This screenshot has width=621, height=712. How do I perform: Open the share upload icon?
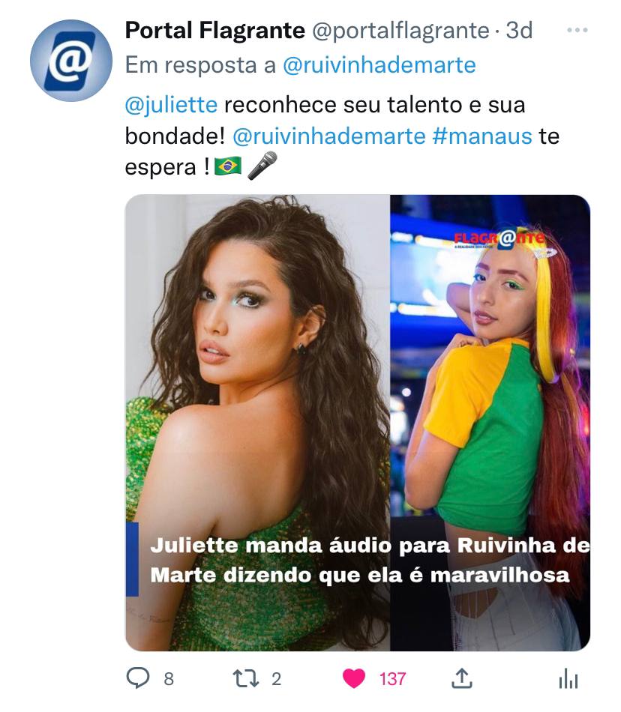click(x=461, y=678)
